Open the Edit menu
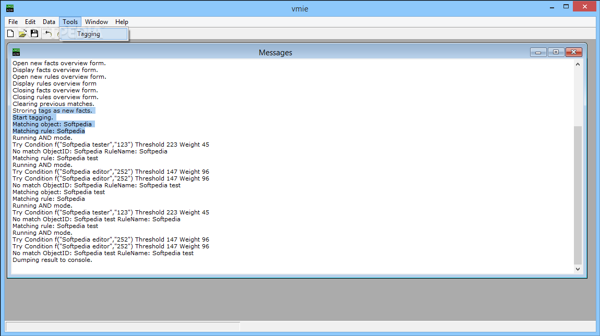The width and height of the screenshot is (600, 336). [30, 22]
